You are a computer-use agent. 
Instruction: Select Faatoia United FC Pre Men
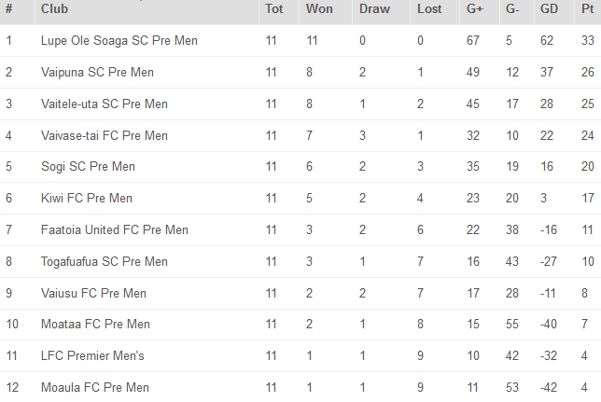[x=115, y=230]
